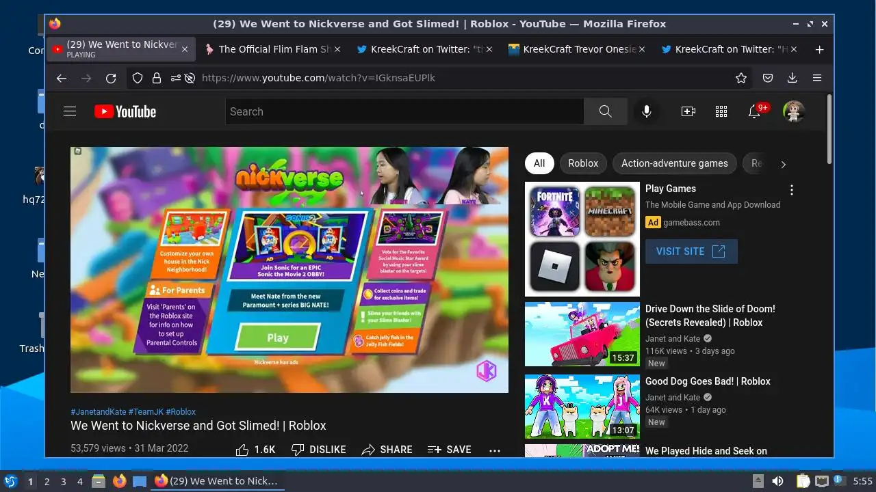876x492 pixels.
Task: Show more filter chips with right chevron
Action: (x=783, y=164)
